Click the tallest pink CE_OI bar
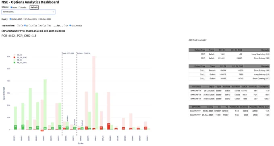 [x=94, y=93]
